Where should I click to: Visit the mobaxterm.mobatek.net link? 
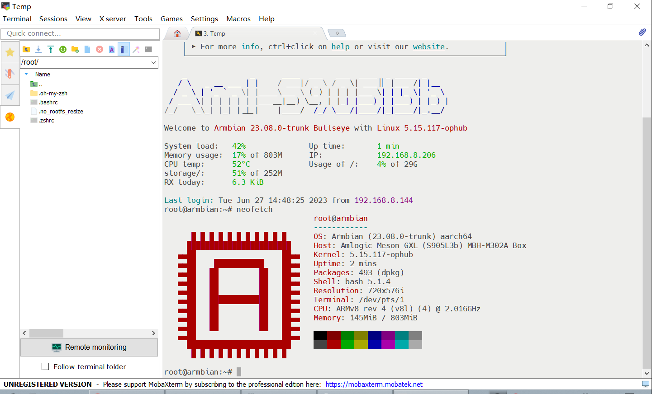click(373, 385)
